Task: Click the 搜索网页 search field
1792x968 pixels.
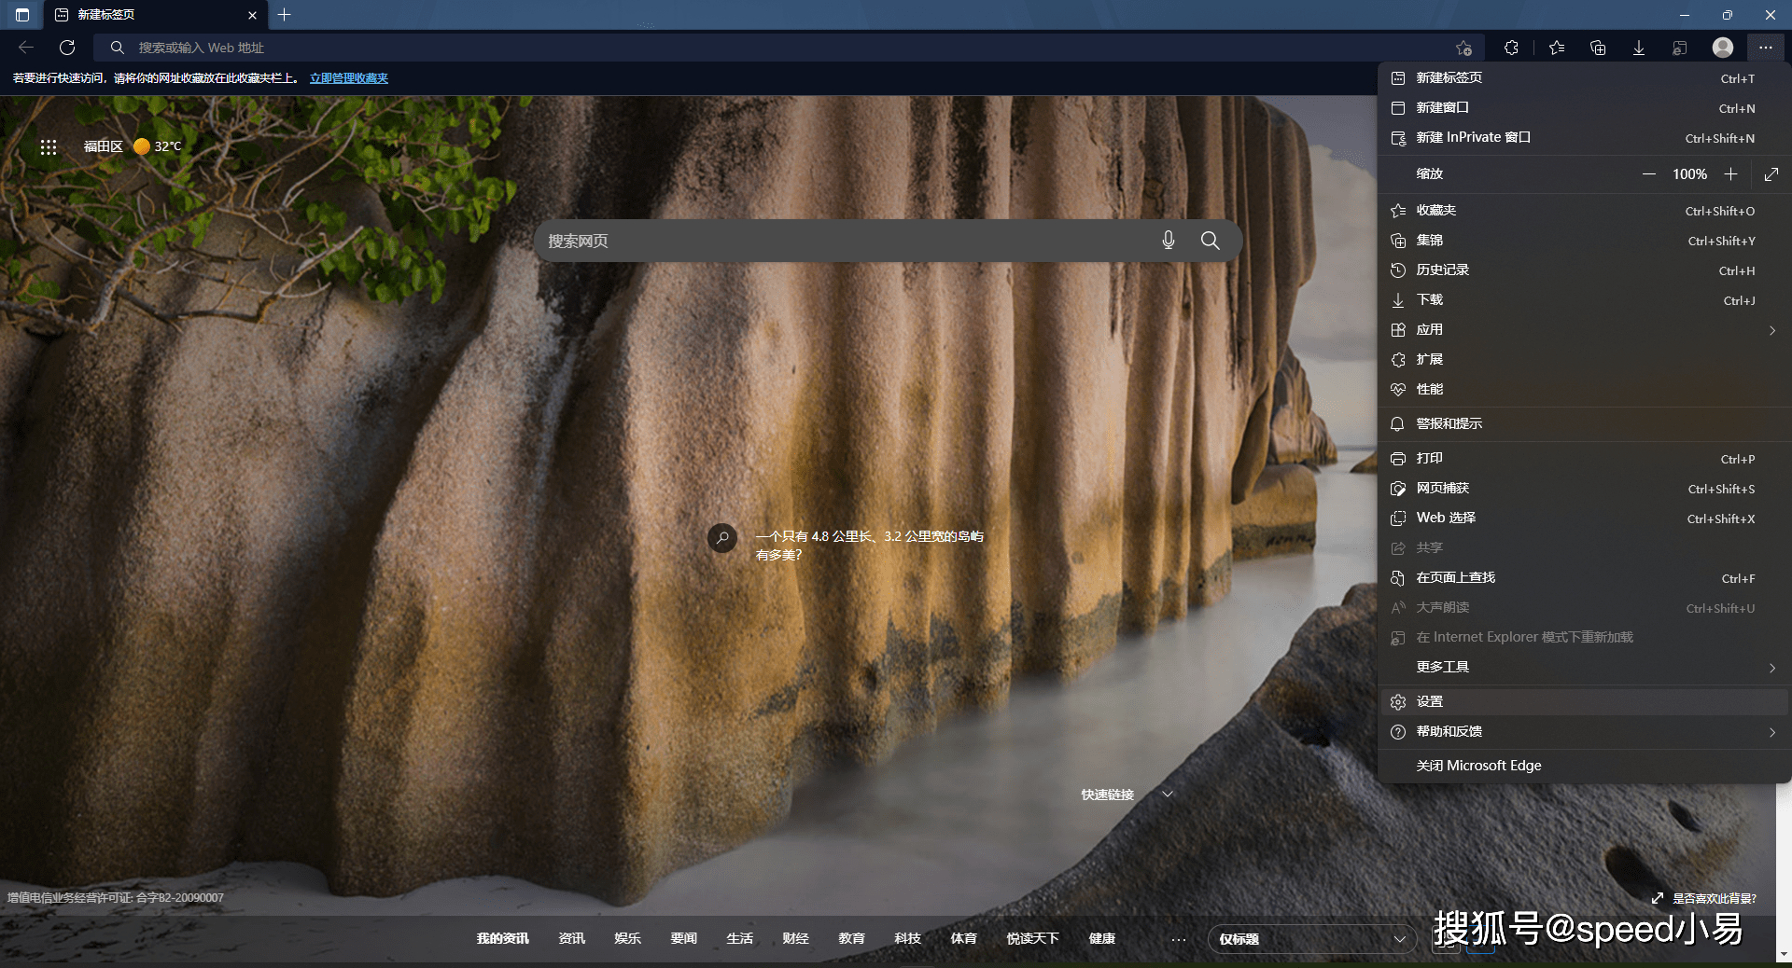Action: (x=840, y=242)
